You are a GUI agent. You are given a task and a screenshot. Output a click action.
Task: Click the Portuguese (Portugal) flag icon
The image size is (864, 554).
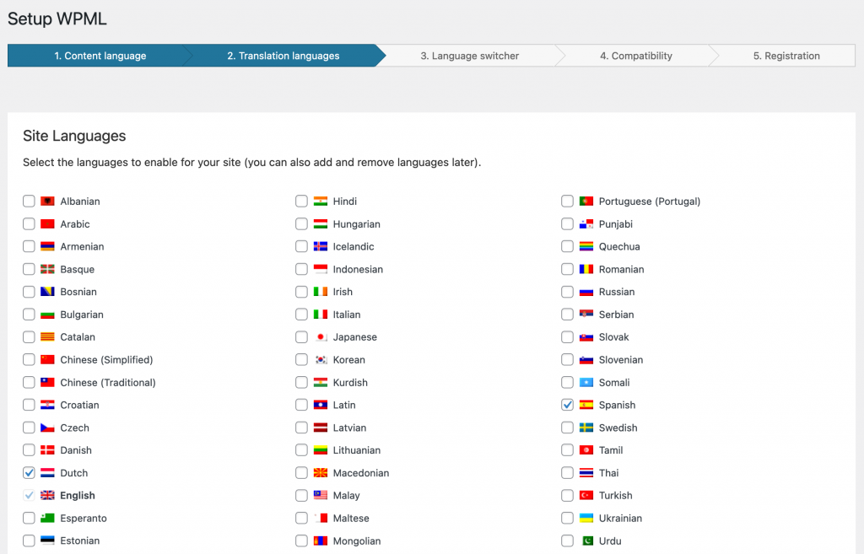586,201
